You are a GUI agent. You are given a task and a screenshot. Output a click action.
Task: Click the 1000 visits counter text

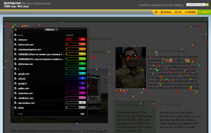(x=10, y=6)
